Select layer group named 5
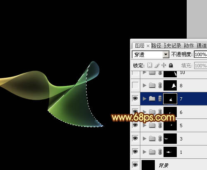 181,126
